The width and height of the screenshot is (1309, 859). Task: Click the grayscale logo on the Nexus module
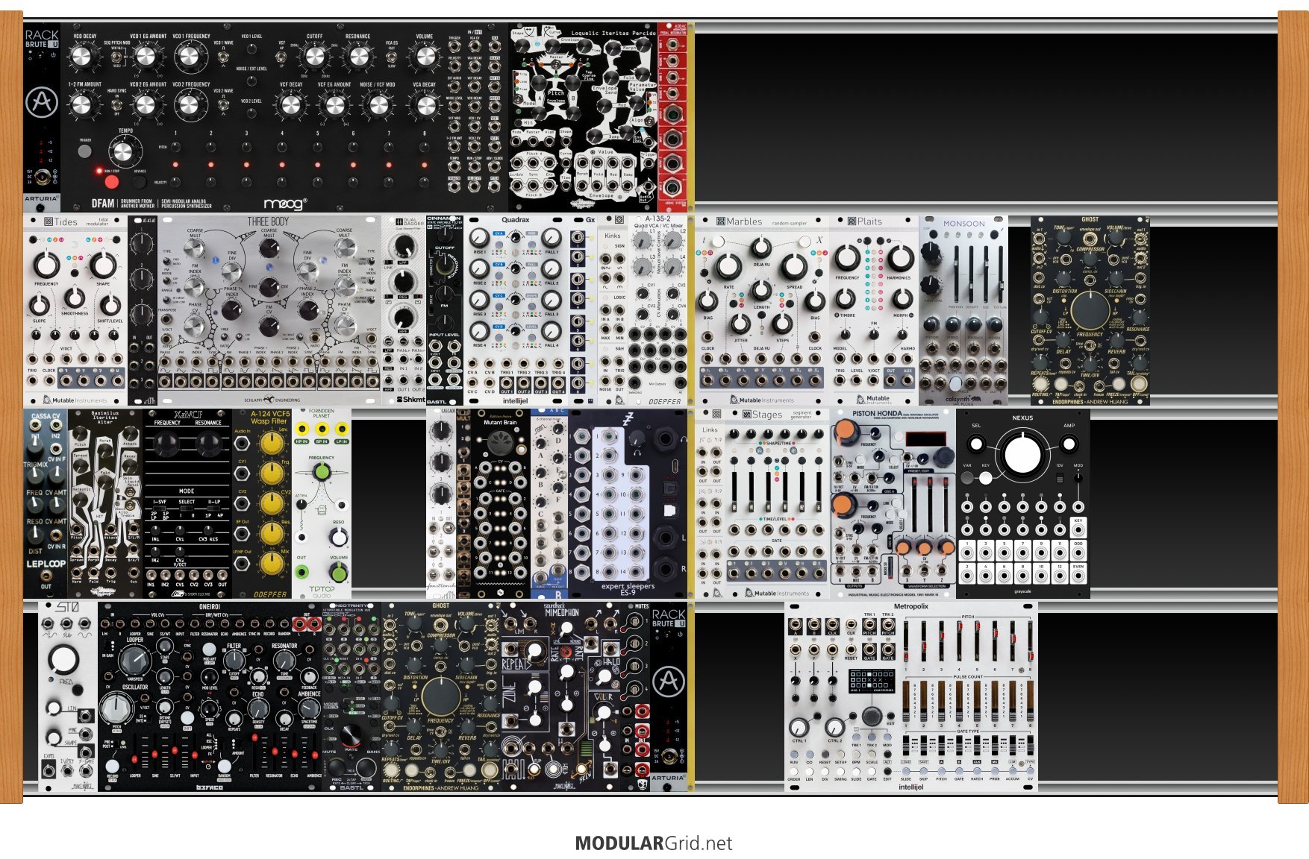[x=1022, y=592]
